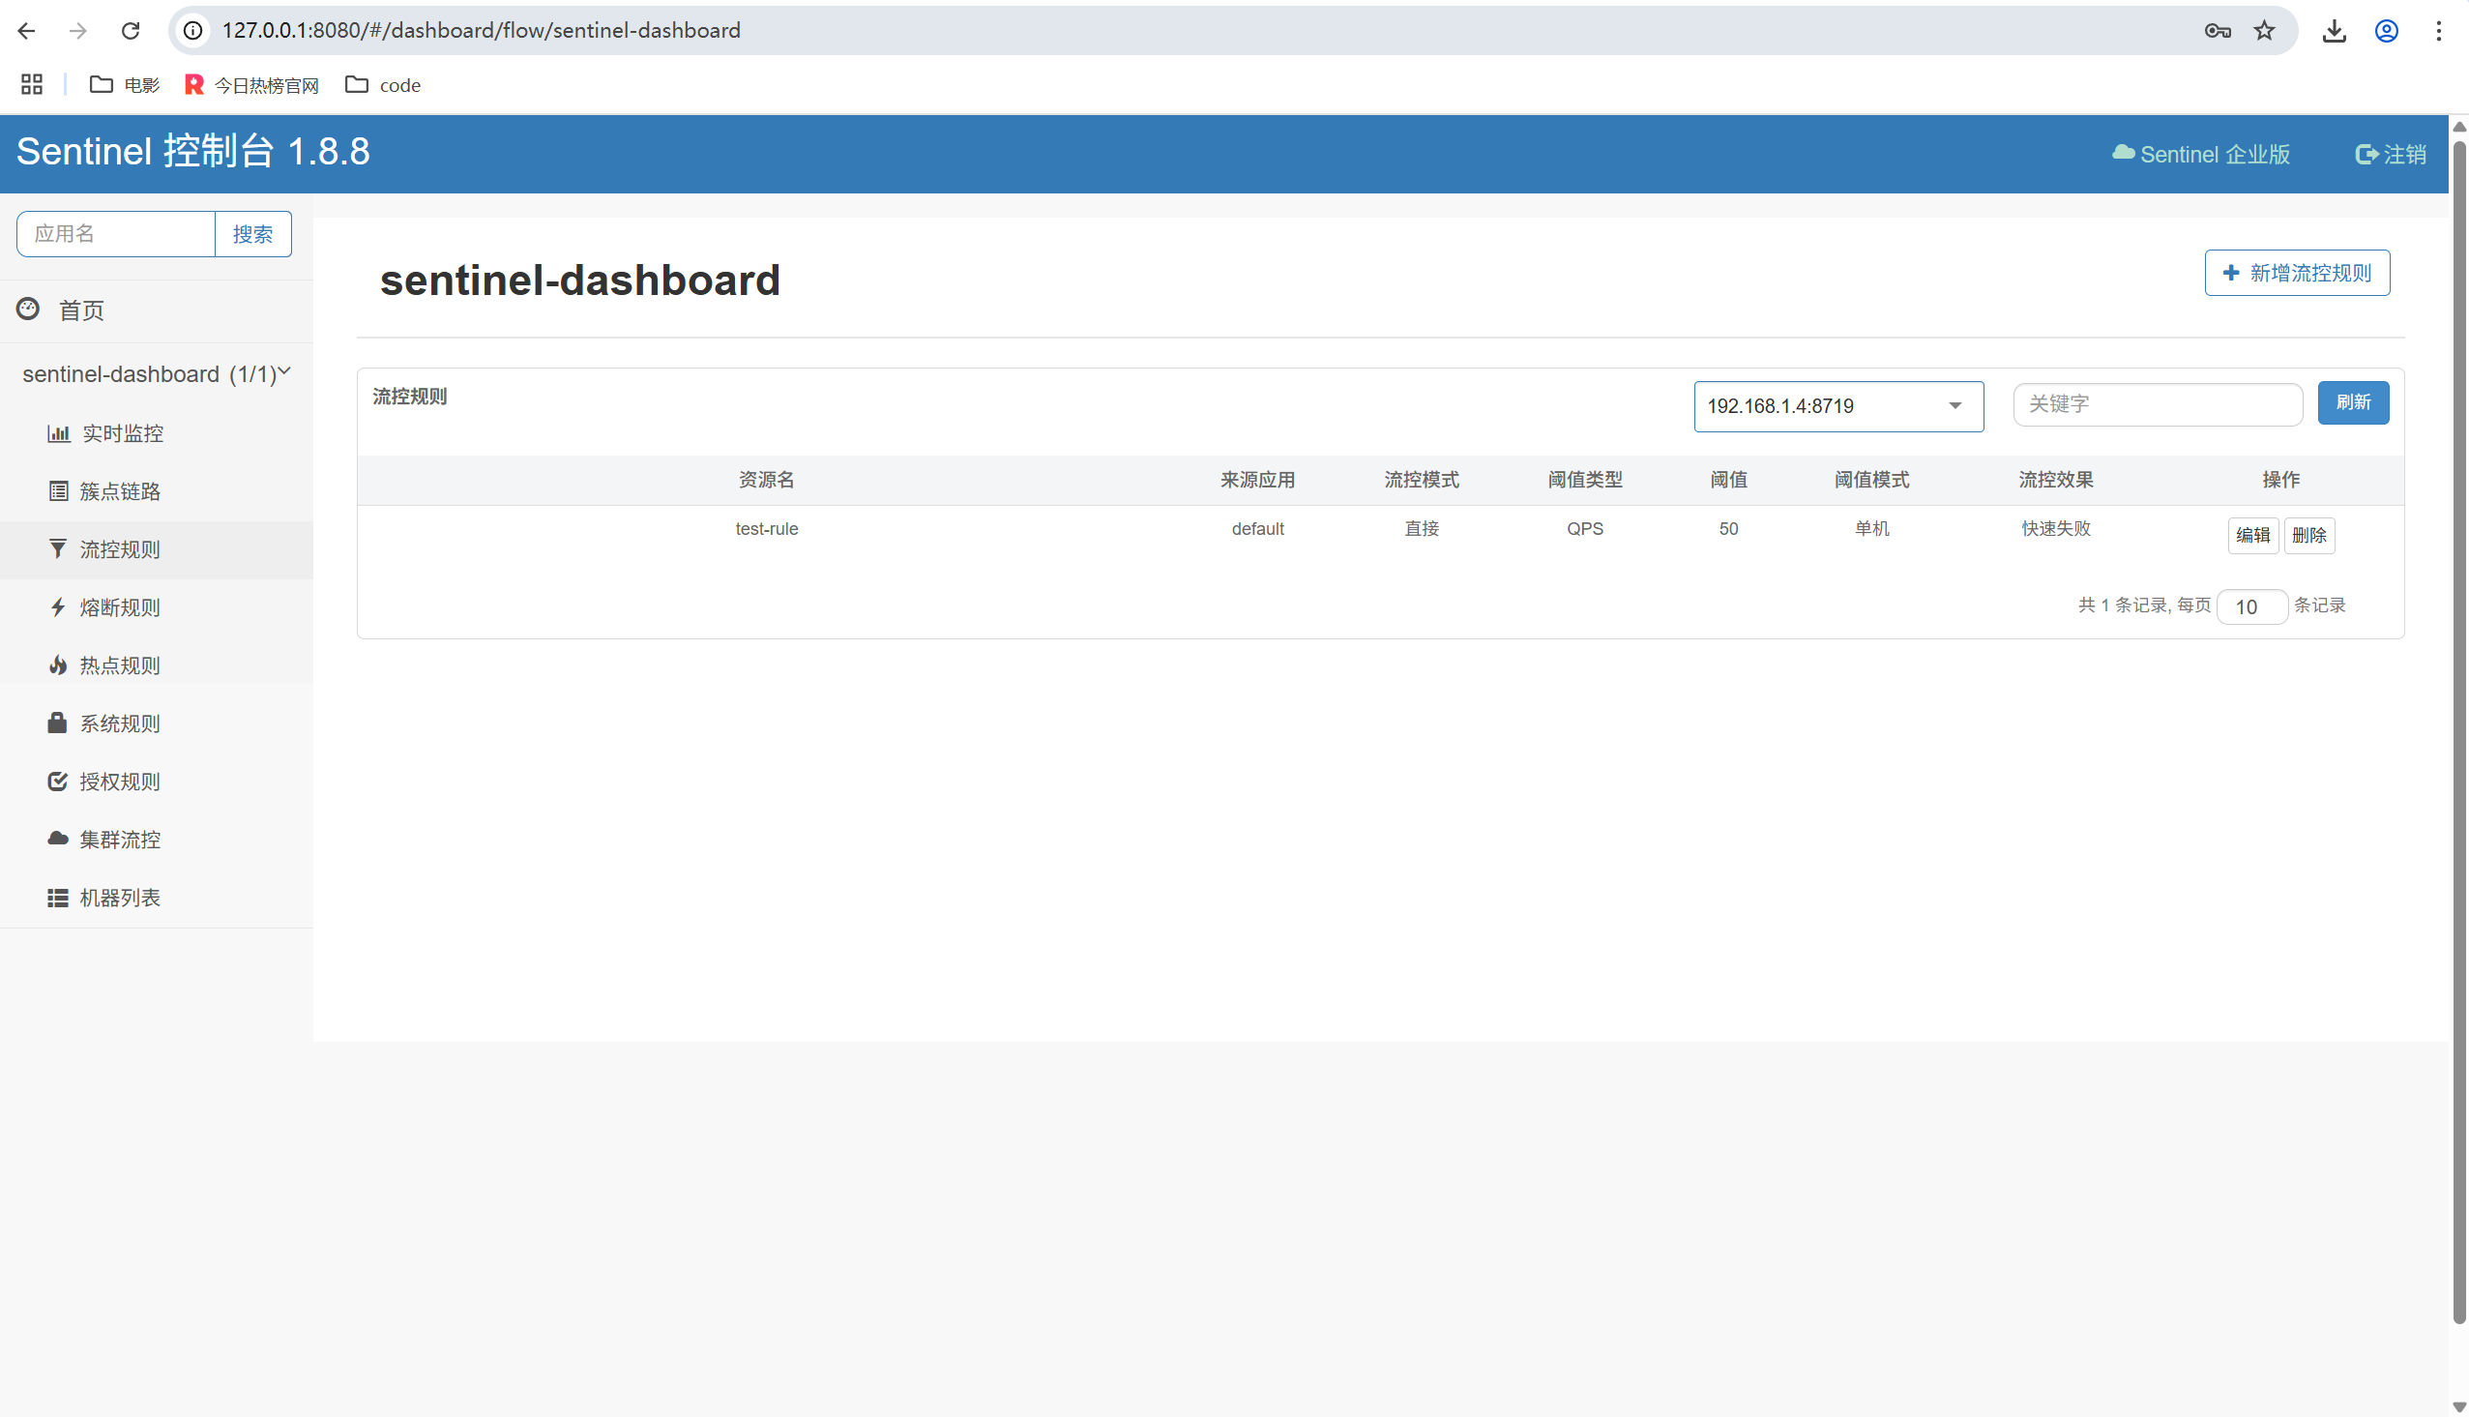Click the flow control rules funnel icon
Viewport: 2469px width, 1417px height.
click(x=58, y=548)
